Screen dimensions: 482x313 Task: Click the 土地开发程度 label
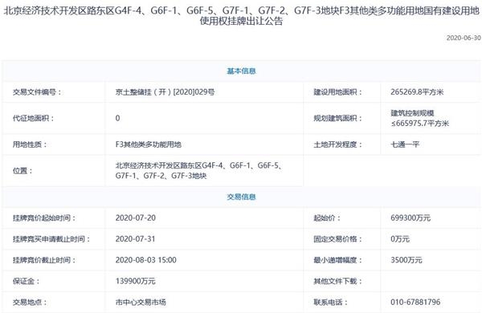[338, 144]
